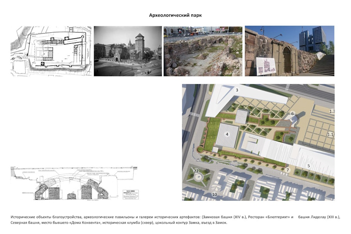This screenshot has height=234, width=351.
Task: Select the colored site plan rendering
Action: 258,142
